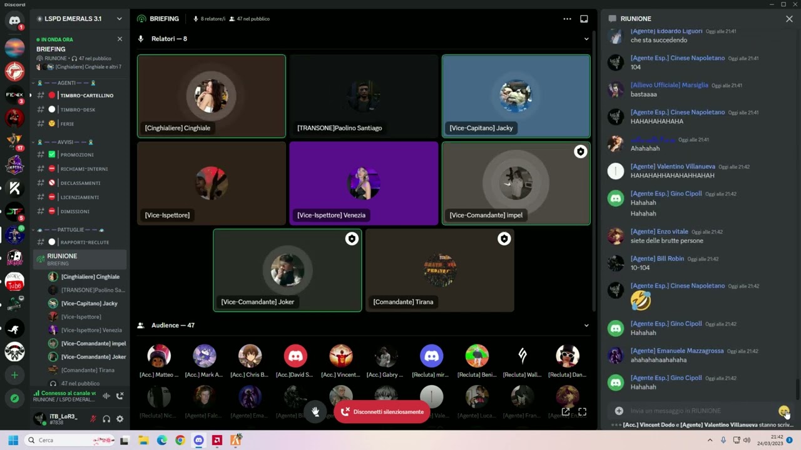Collapse the AGENTI channel category

pyautogui.click(x=66, y=82)
